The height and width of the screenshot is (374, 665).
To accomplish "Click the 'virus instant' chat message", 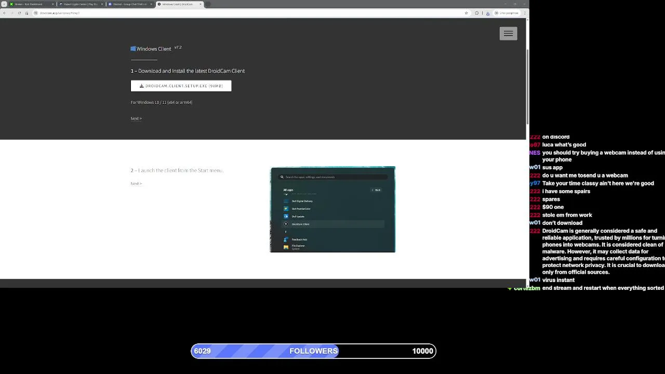I will tap(558, 280).
